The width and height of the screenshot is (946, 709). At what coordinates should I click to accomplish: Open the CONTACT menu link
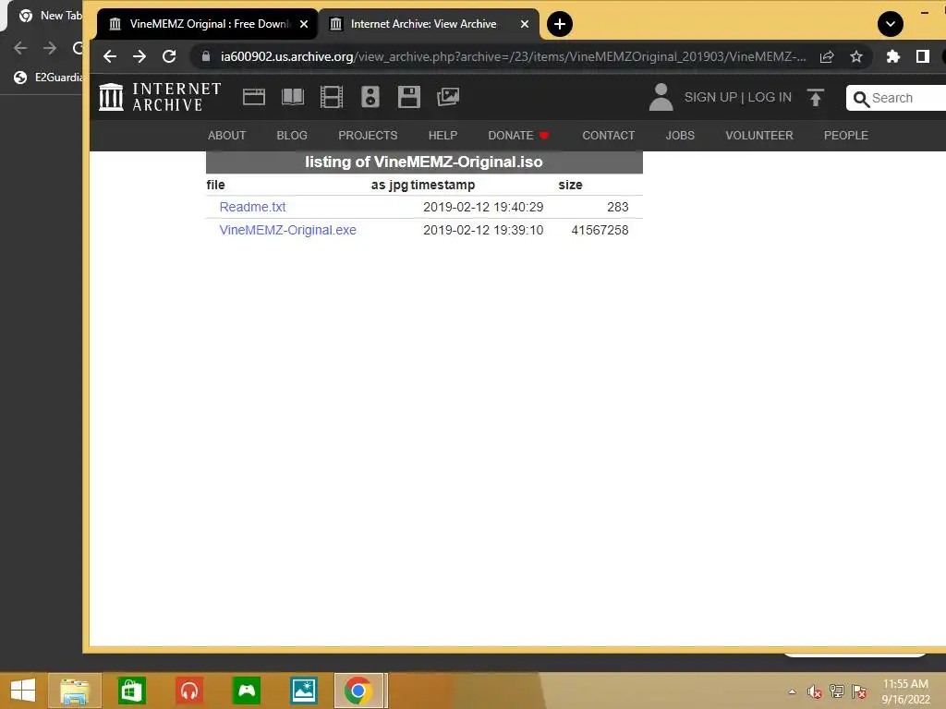point(608,136)
